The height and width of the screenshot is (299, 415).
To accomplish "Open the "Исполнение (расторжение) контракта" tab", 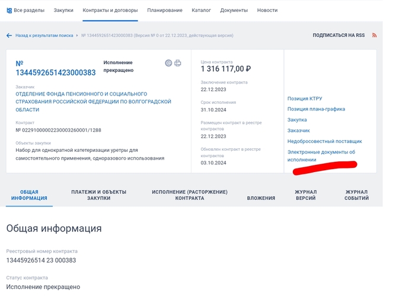I will click(189, 195).
